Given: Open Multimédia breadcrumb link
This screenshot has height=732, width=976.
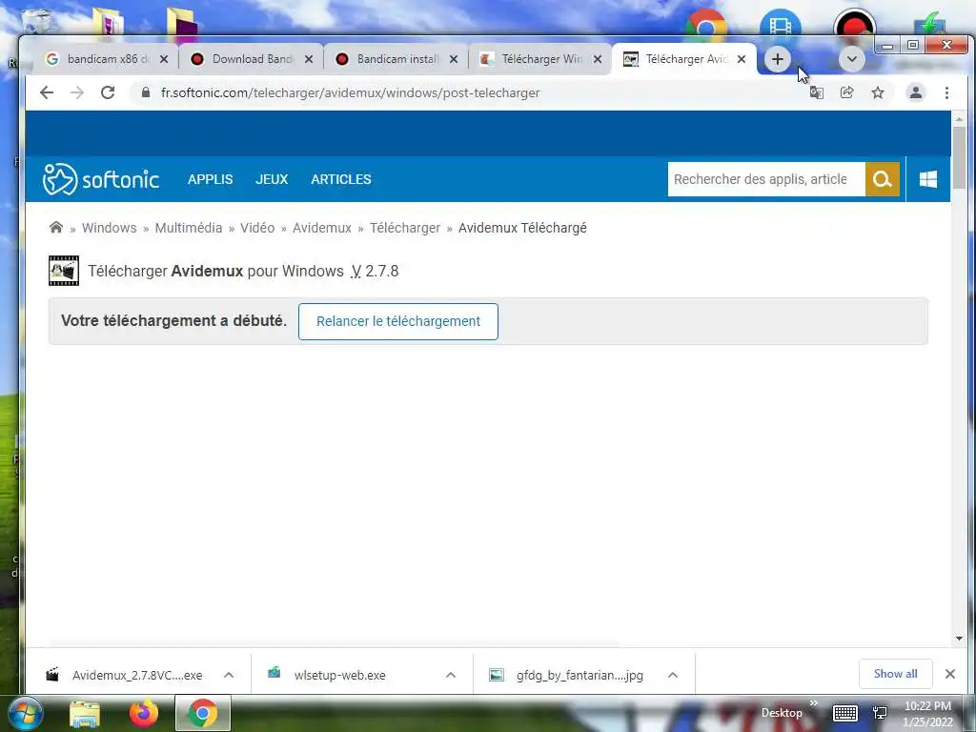Looking at the screenshot, I should pyautogui.click(x=189, y=228).
